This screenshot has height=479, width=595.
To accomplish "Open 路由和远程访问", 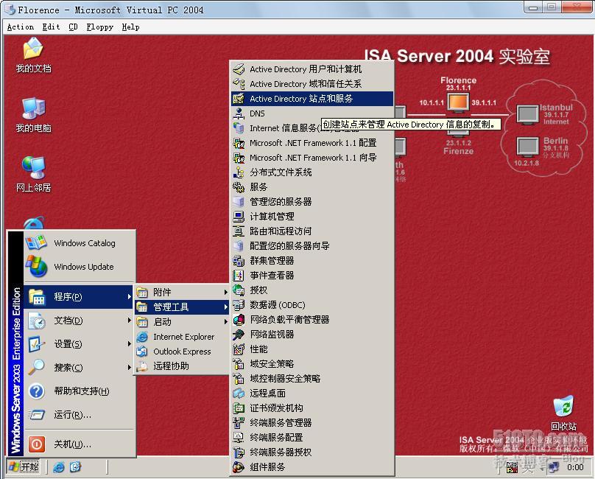I will click(x=312, y=231).
